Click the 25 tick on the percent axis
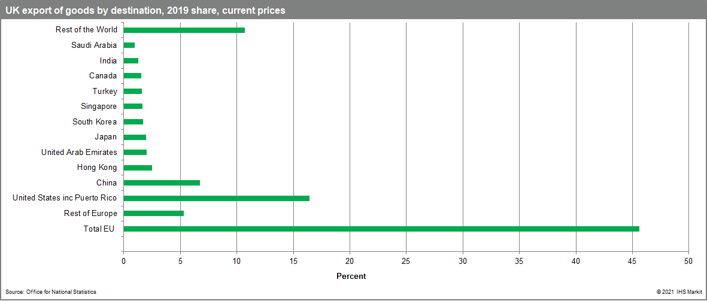Screen dimensions: 707x301 tap(406, 261)
